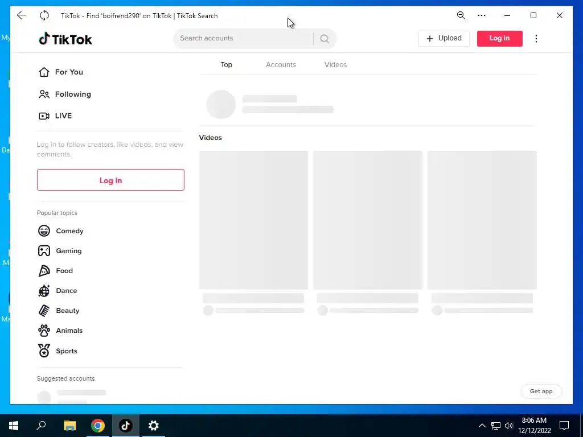Click the network icon in system tray
The image size is (583, 437).
click(x=496, y=426)
